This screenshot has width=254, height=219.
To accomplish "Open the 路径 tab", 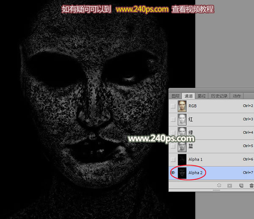I will click(202, 96).
